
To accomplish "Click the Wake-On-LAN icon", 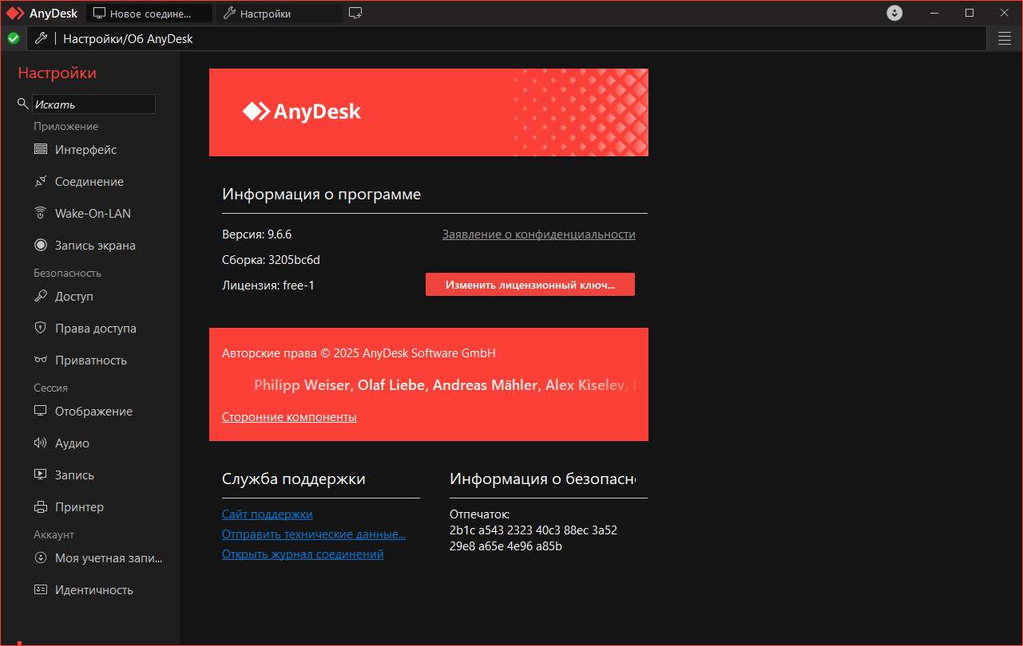I will [41, 214].
